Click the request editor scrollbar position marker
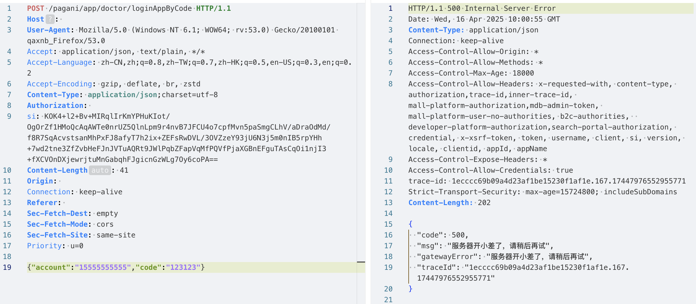696x304 pixels. [361, 262]
